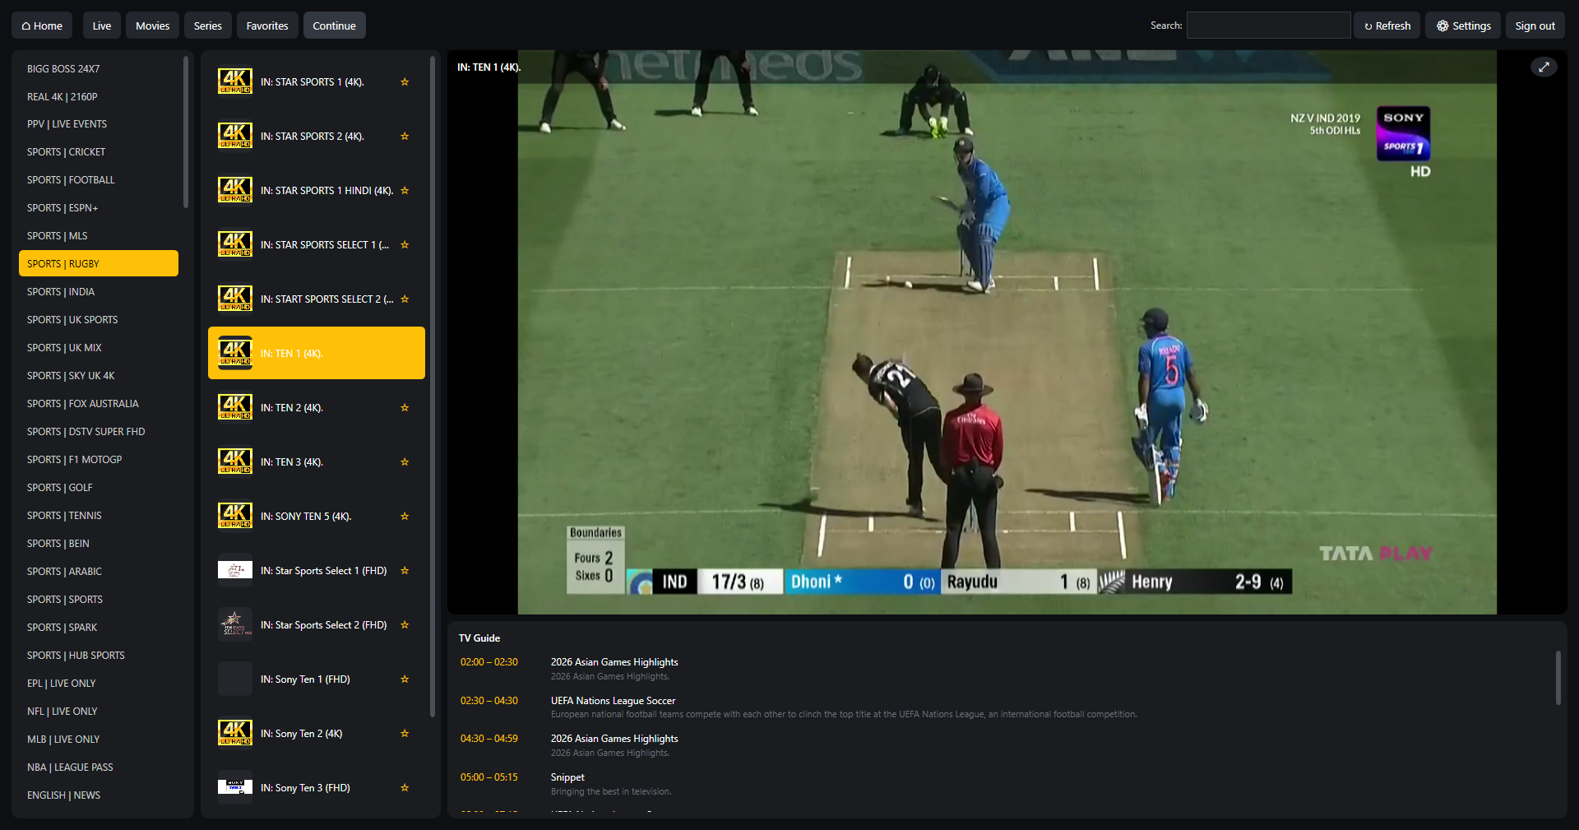
Task: Click the 4K logo of START SPORTS SELECT 2
Action: pos(235,299)
